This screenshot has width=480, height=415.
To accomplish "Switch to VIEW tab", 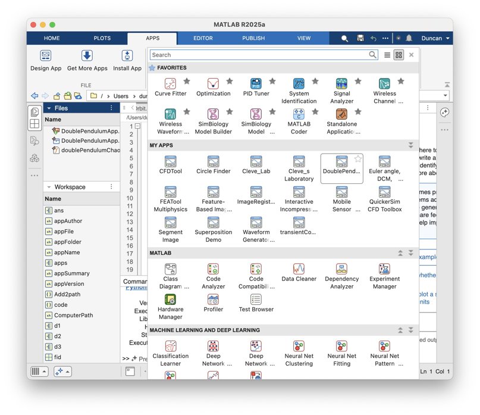I will click(304, 38).
